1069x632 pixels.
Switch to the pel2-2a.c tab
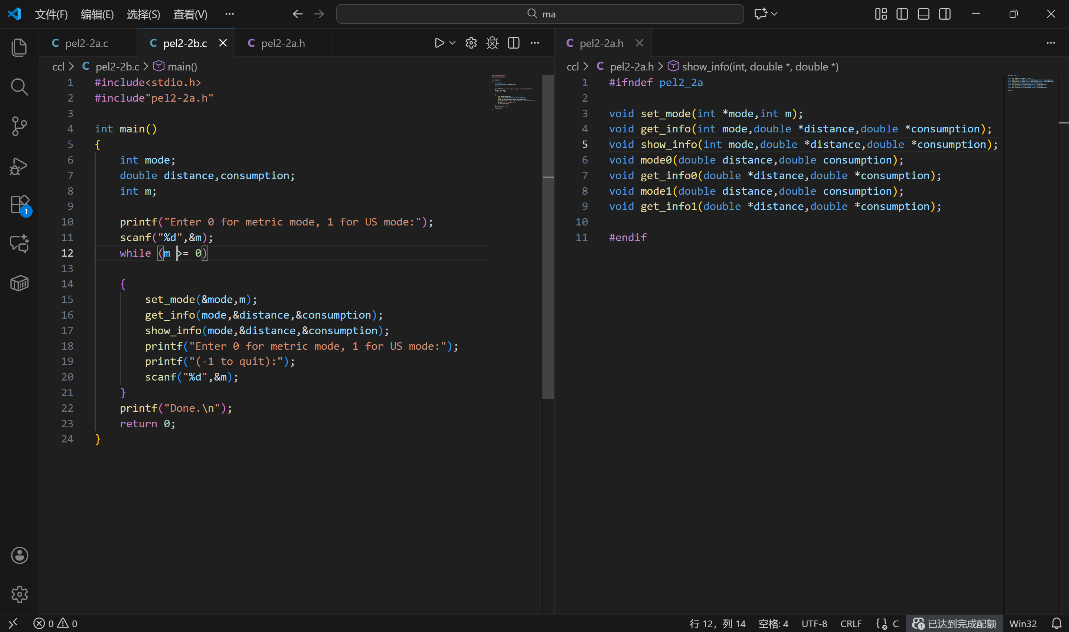(86, 43)
